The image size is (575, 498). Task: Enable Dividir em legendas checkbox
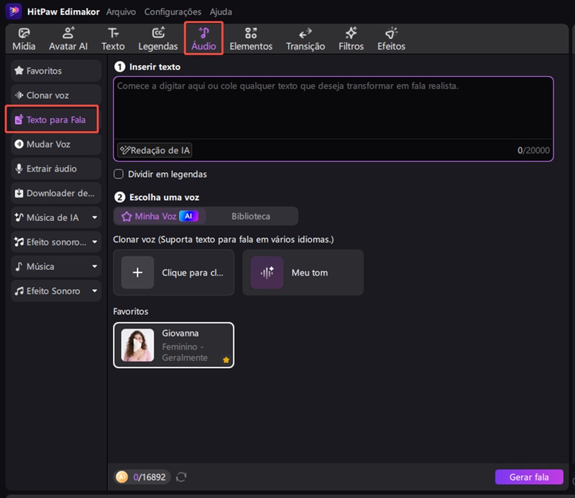119,174
